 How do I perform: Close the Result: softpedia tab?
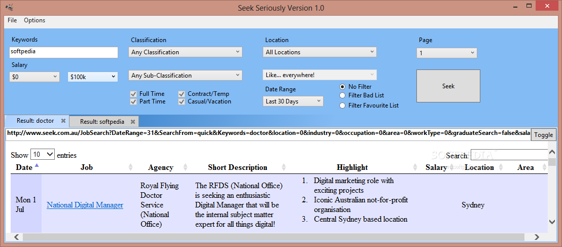[x=132, y=122]
